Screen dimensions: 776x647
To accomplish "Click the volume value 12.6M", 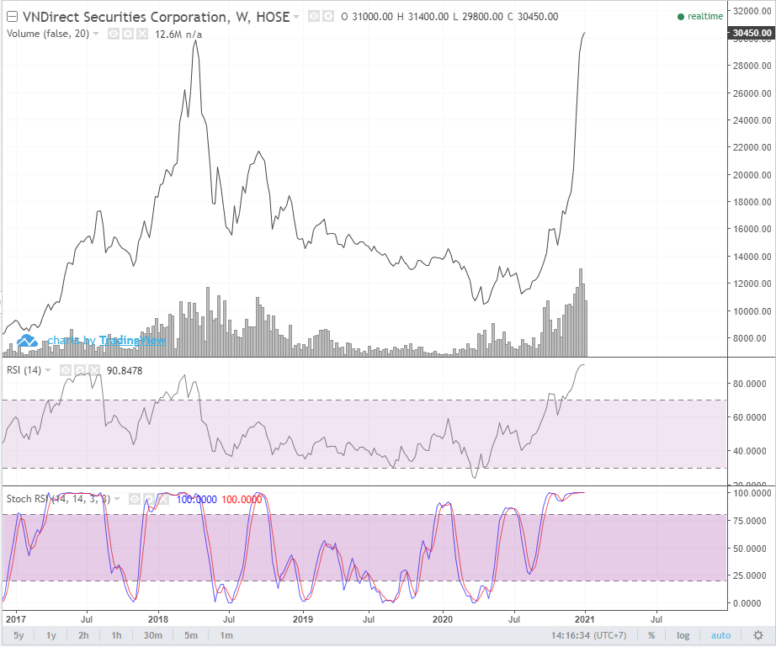I will click(x=168, y=34).
